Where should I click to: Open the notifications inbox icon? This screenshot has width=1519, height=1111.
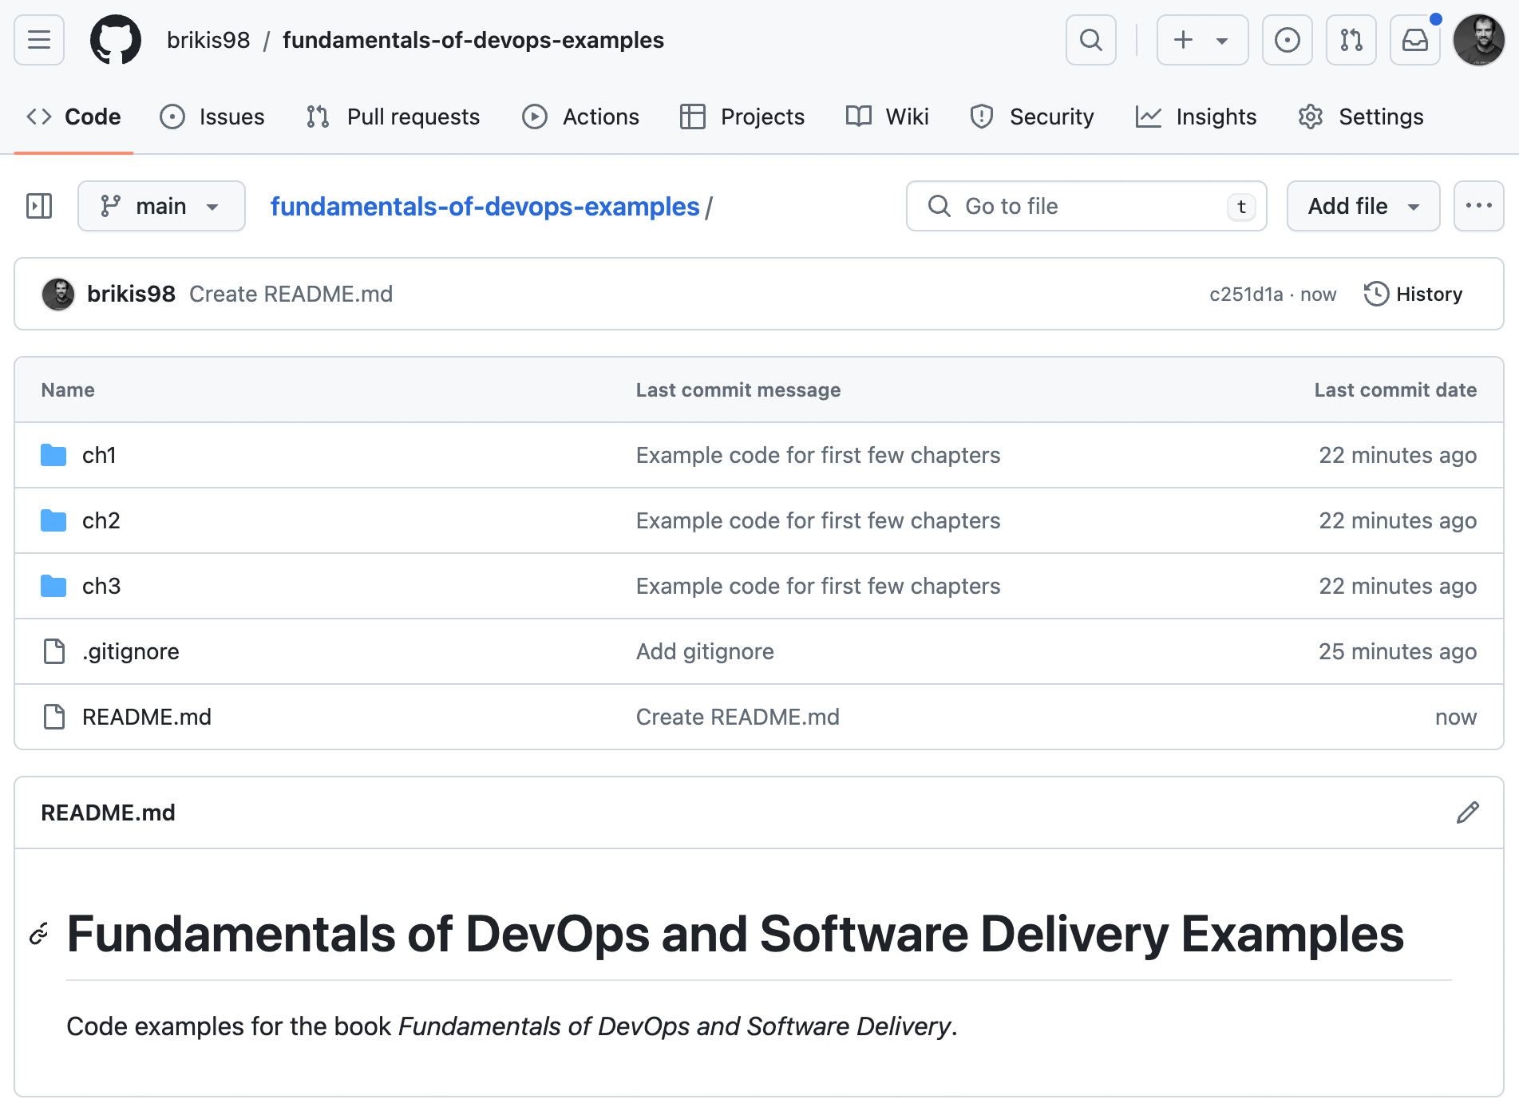point(1414,40)
